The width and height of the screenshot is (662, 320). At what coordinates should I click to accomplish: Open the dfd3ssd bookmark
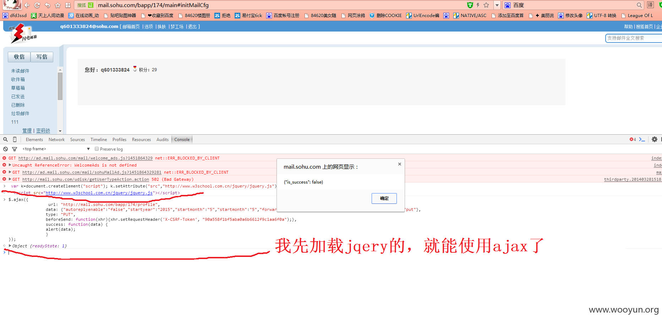pos(15,15)
